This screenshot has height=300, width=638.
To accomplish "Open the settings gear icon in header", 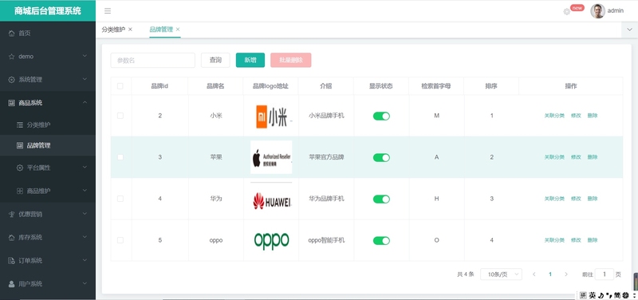I will (566, 12).
